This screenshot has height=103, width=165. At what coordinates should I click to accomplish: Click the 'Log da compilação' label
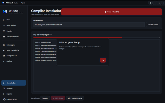[41, 35]
